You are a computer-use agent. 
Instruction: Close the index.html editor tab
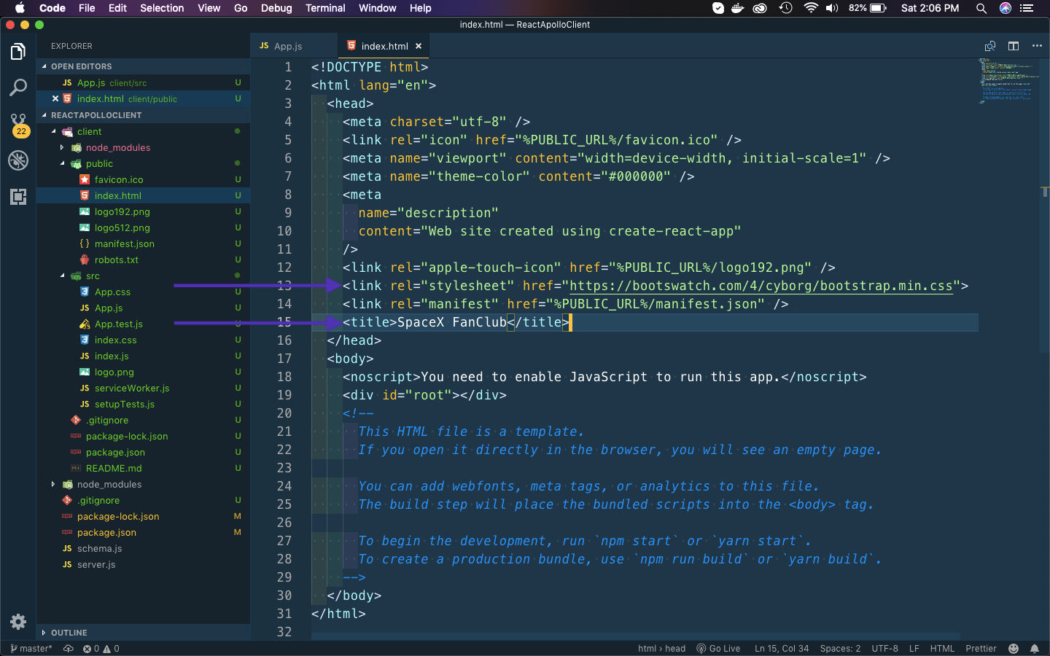pos(419,46)
